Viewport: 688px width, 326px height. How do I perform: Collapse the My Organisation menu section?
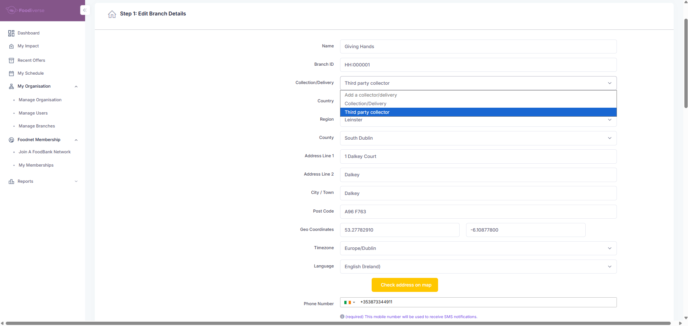[76, 87]
